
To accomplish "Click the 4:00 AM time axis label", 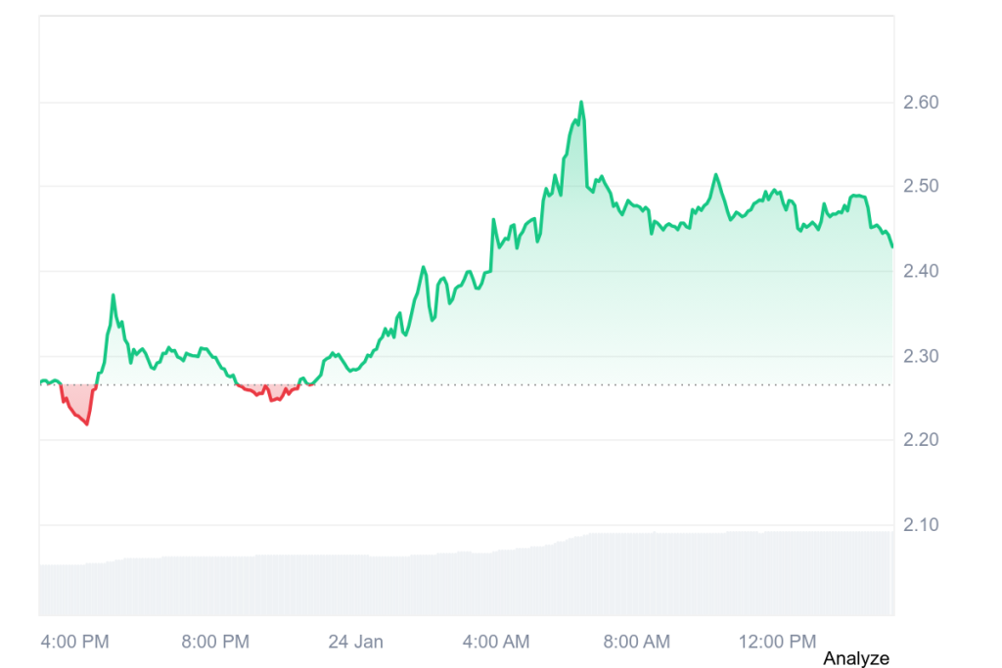I will [x=495, y=642].
